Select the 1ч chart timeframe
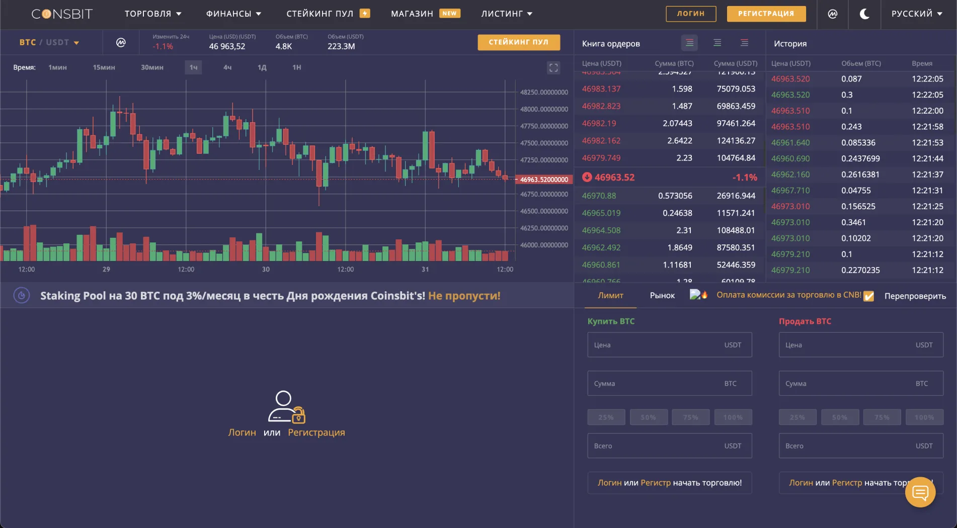Image resolution: width=957 pixels, height=528 pixels. [x=193, y=67]
